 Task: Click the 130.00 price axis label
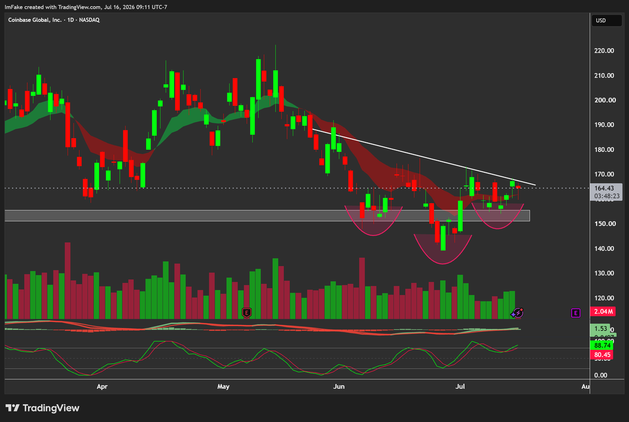[604, 273]
